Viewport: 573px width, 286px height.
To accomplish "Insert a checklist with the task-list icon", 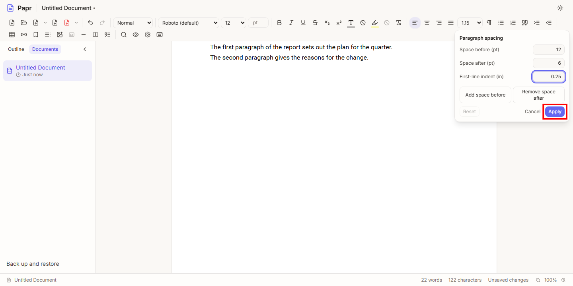I will (x=107, y=35).
